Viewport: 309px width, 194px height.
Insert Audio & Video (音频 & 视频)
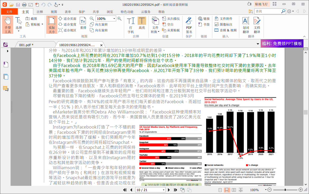click(226, 30)
